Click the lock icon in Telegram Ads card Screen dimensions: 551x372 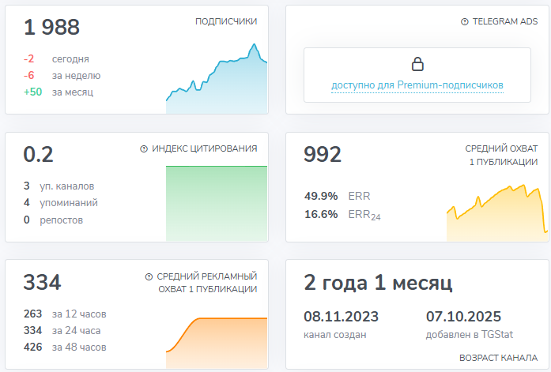[x=417, y=65]
